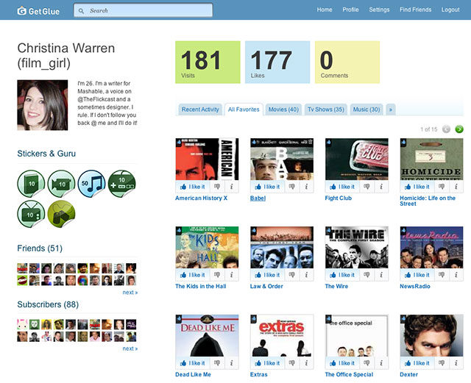This screenshot has height=383, width=471.
Task: Toggle I like it on The Office Special
Action: (x=342, y=363)
